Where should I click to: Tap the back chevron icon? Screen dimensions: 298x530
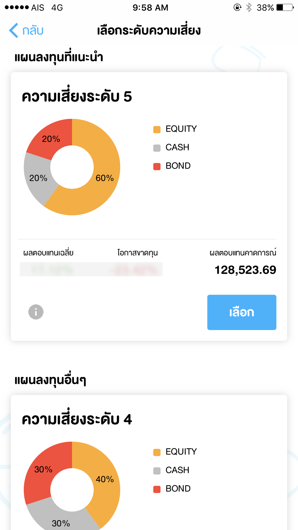[x=14, y=30]
